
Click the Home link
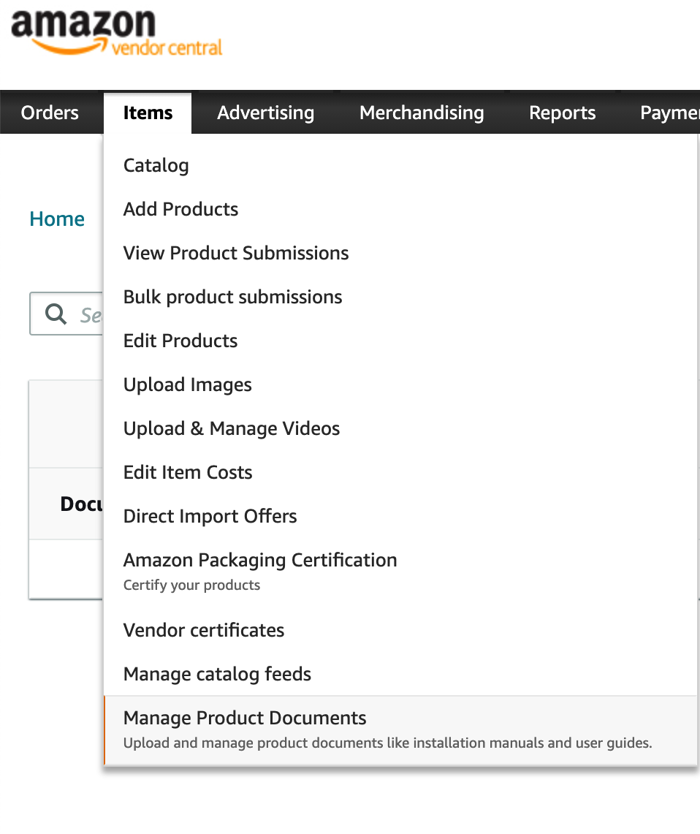point(56,219)
